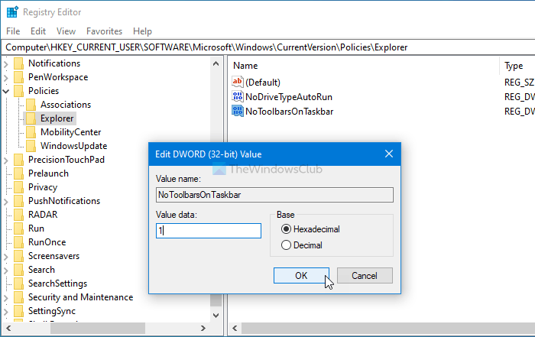This screenshot has width=535, height=337.
Task: Click the values pane scroll left arrow
Action: coord(235,328)
